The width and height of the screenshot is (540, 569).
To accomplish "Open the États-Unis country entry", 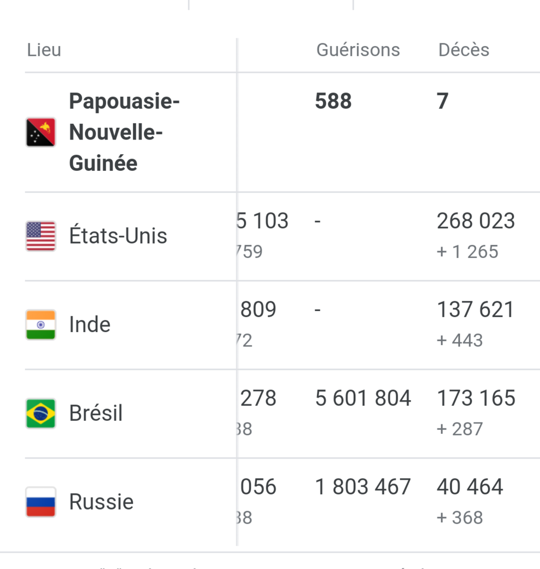I will [x=118, y=236].
